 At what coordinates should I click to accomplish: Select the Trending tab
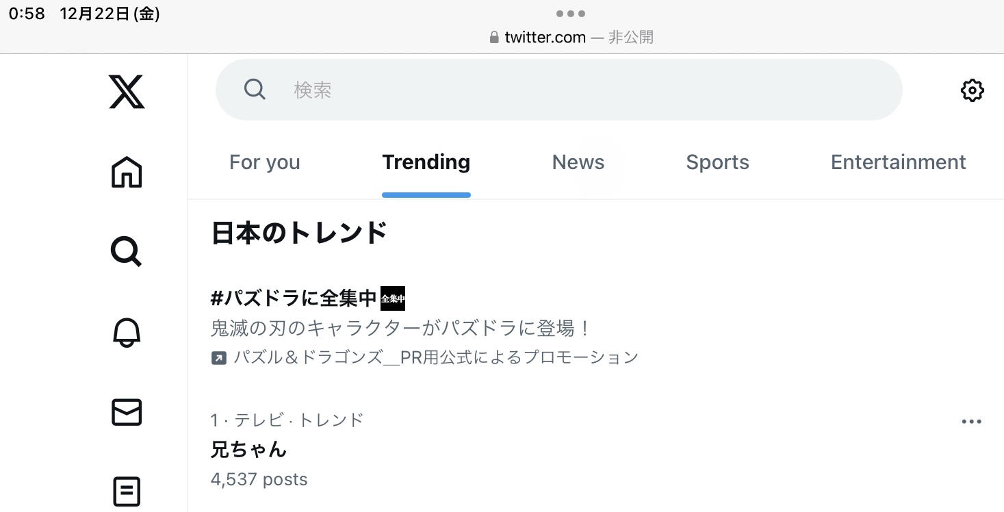pos(426,162)
